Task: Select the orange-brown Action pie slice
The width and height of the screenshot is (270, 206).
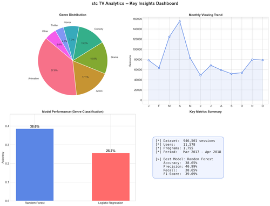Action: [88, 79]
